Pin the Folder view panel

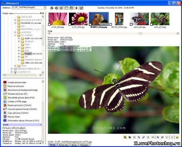pos(41,13)
